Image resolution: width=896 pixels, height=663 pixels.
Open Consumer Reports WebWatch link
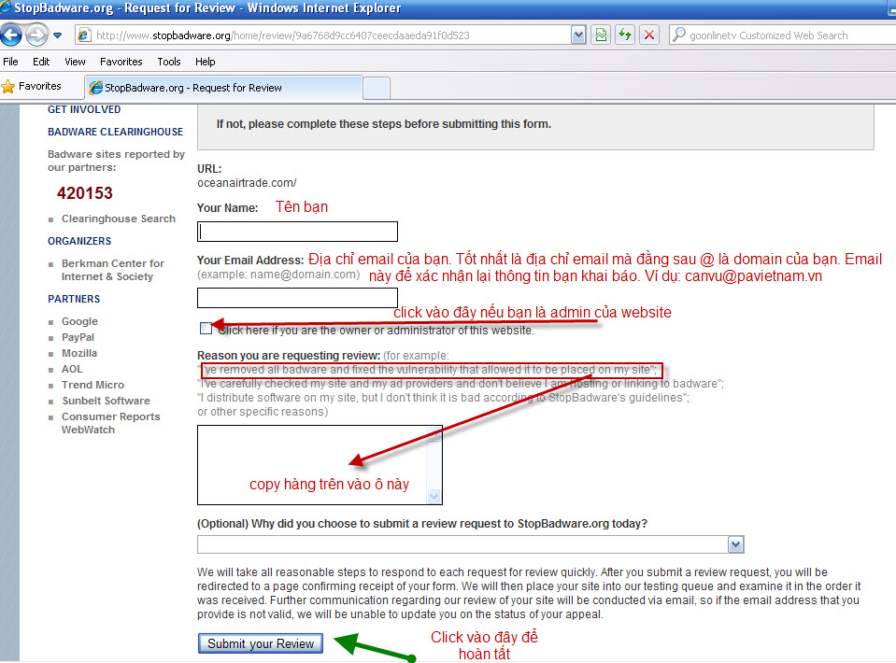[x=110, y=423]
